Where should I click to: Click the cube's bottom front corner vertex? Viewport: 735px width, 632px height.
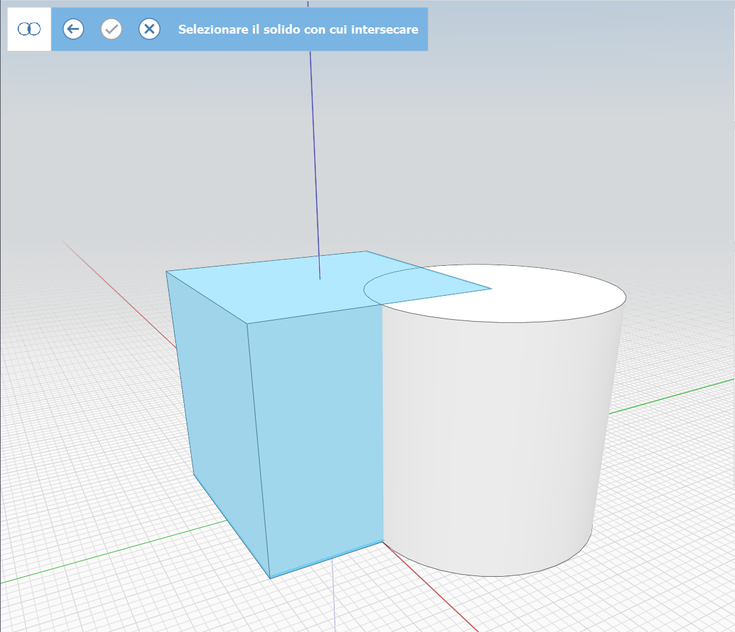[271, 577]
